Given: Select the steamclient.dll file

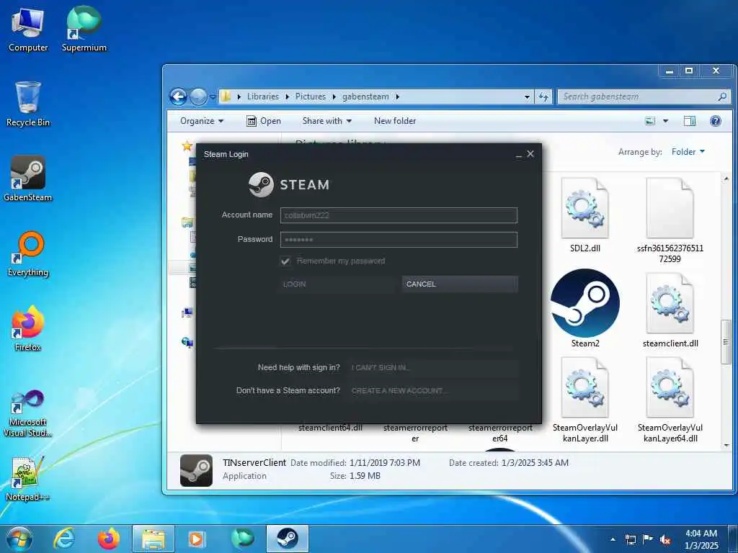Looking at the screenshot, I should [x=670, y=310].
